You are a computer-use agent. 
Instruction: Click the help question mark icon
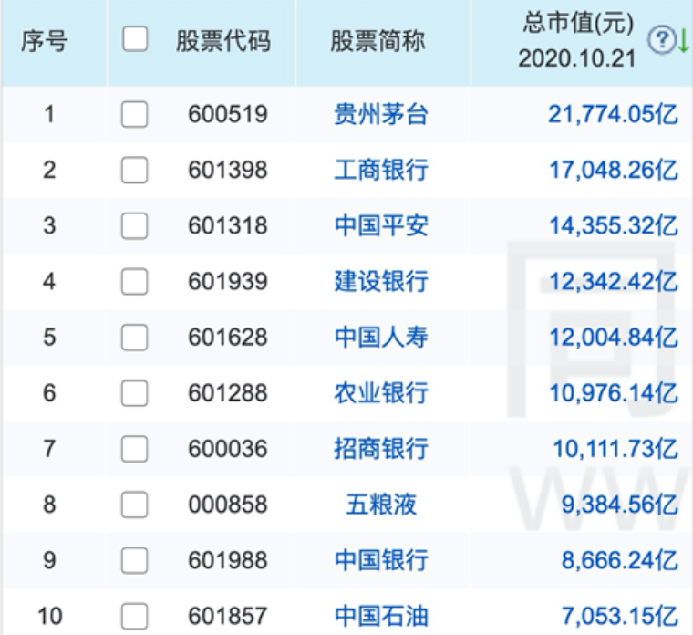click(x=660, y=40)
